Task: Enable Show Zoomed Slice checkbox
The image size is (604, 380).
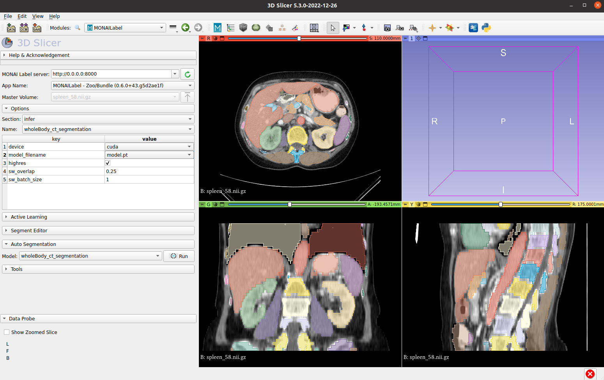Action: coord(7,332)
